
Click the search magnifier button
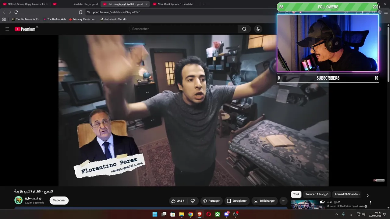pos(244,29)
